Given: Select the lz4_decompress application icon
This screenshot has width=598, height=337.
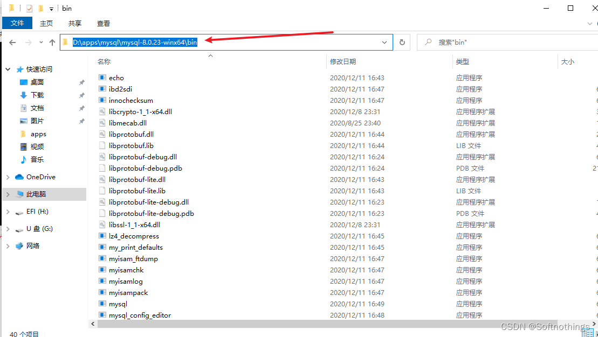Looking at the screenshot, I should pyautogui.click(x=102, y=236).
